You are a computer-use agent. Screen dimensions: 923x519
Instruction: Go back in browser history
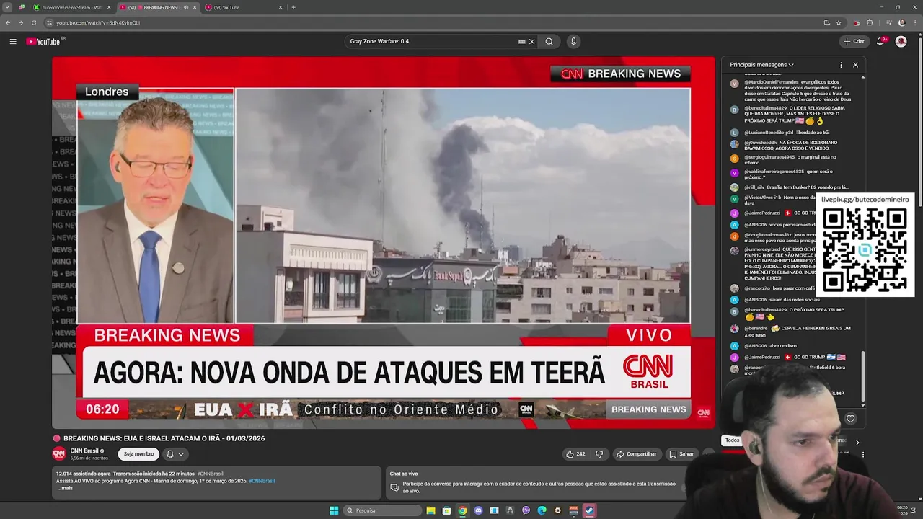point(8,22)
